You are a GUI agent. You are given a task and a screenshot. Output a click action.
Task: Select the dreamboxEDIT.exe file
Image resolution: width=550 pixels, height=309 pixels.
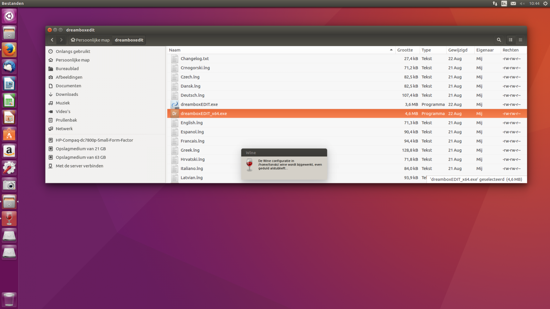pos(199,104)
